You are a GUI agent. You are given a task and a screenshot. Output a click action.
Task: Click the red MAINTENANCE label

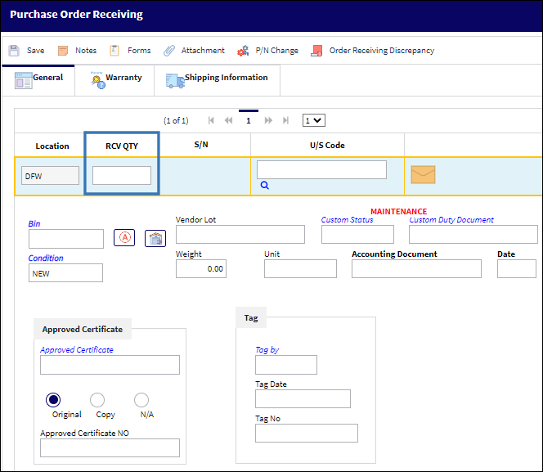click(x=398, y=211)
